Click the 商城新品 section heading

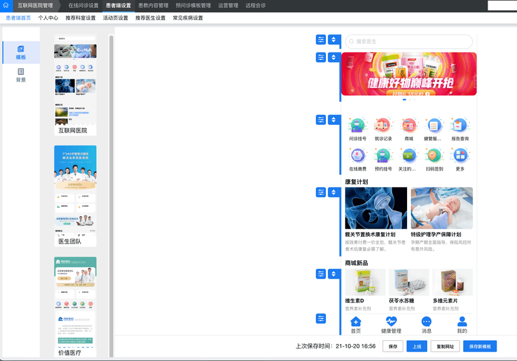click(357, 263)
